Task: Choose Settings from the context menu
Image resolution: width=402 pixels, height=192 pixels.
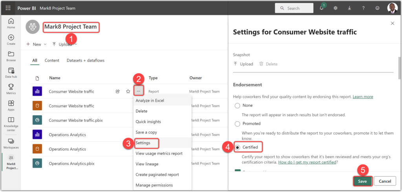Action: coord(162,143)
